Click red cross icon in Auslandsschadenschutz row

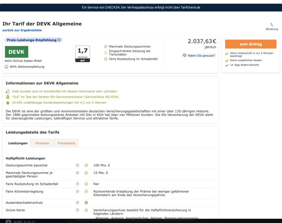pos(86,203)
